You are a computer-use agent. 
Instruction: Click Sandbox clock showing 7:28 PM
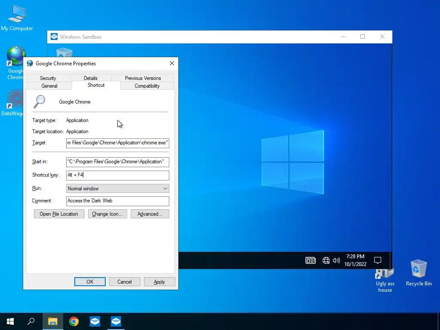355,260
